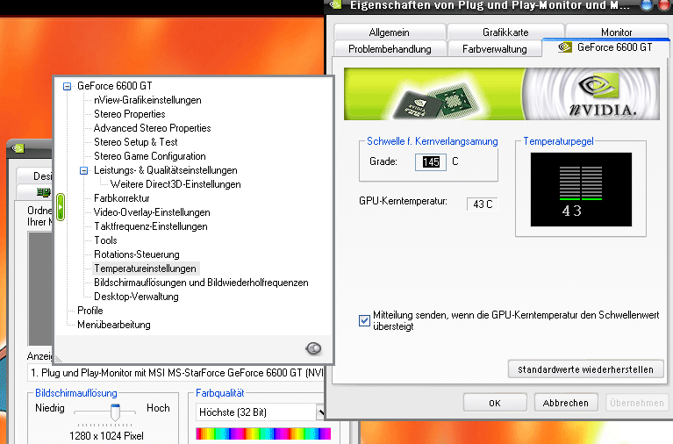Screen dimensions: 673x444
Task: Open Desktop-Verwaltung
Action: pyautogui.click(x=137, y=297)
